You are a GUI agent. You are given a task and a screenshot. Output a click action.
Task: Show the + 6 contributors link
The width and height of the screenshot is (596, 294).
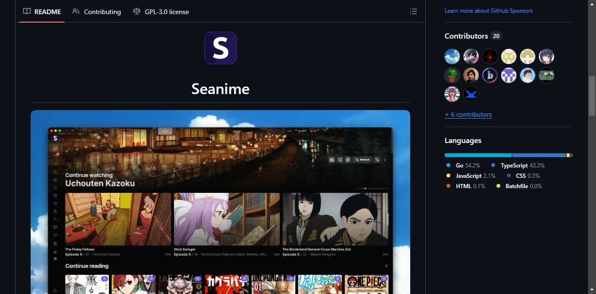click(x=468, y=114)
